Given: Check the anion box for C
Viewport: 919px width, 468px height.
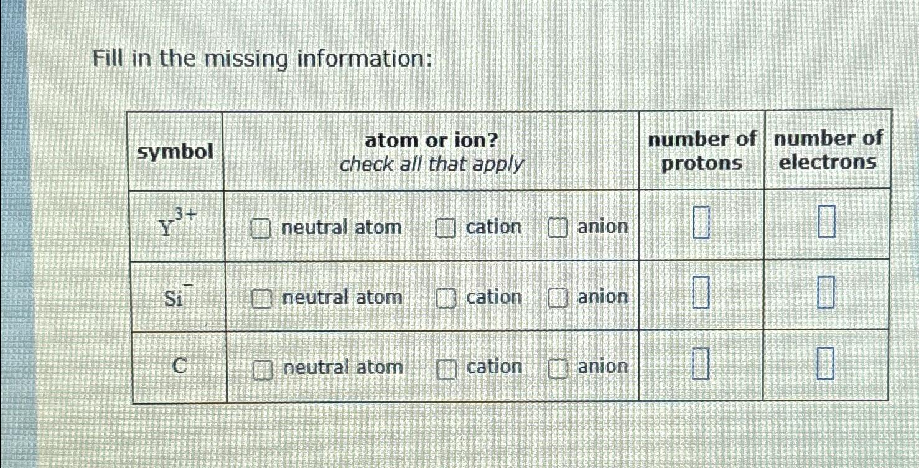Looking at the screenshot, I should 558,367.
